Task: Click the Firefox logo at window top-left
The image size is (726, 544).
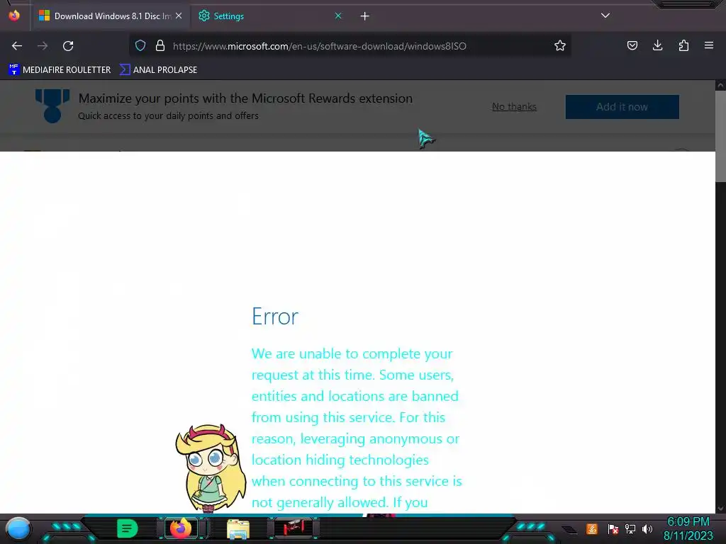Action: tap(14, 16)
